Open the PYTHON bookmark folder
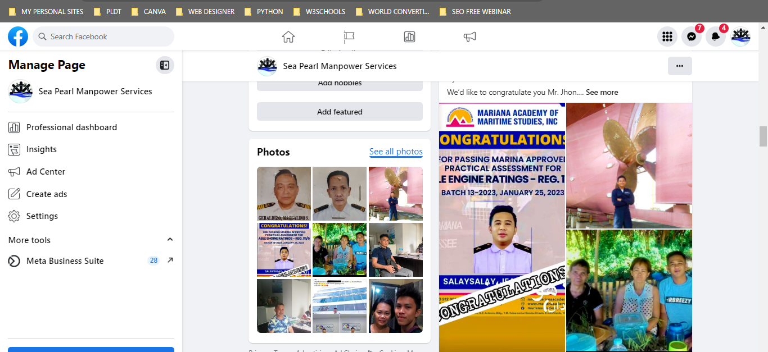The width and height of the screenshot is (768, 352). pyautogui.click(x=264, y=11)
